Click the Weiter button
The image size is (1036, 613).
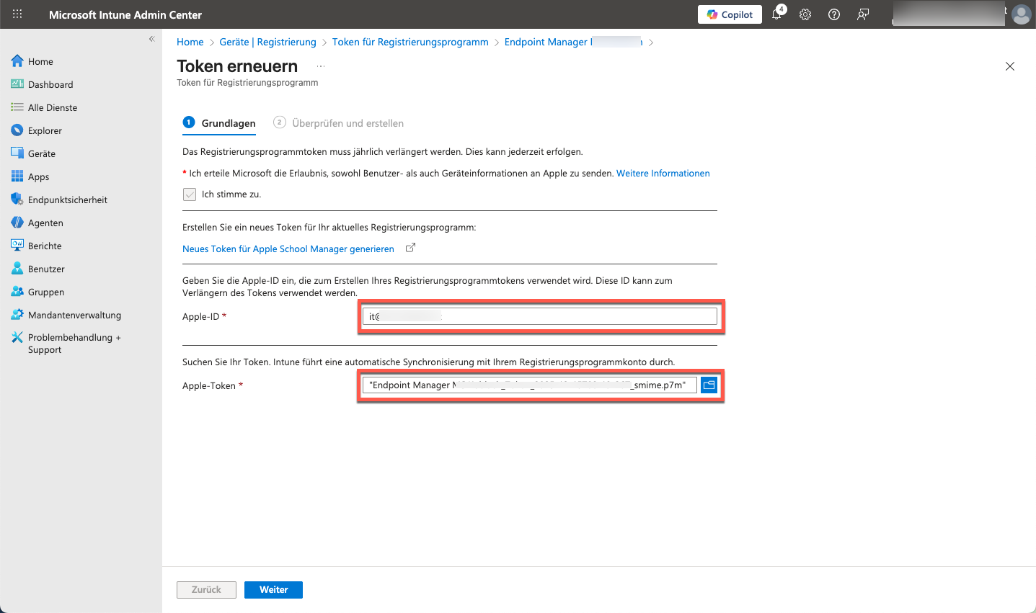tap(273, 590)
